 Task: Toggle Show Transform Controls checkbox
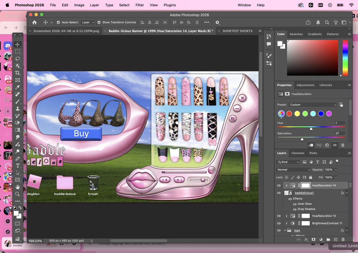pos(99,22)
